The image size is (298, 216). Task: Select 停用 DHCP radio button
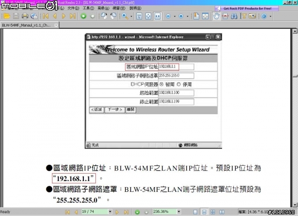179,84
